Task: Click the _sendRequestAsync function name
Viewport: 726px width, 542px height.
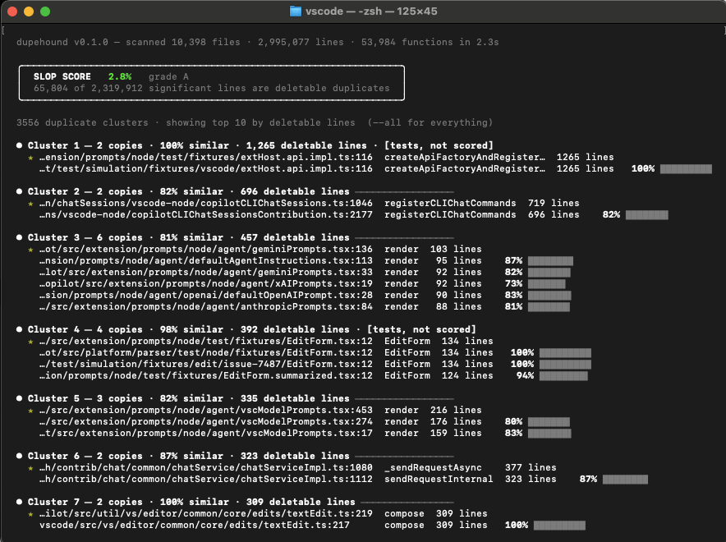Action: point(433,468)
